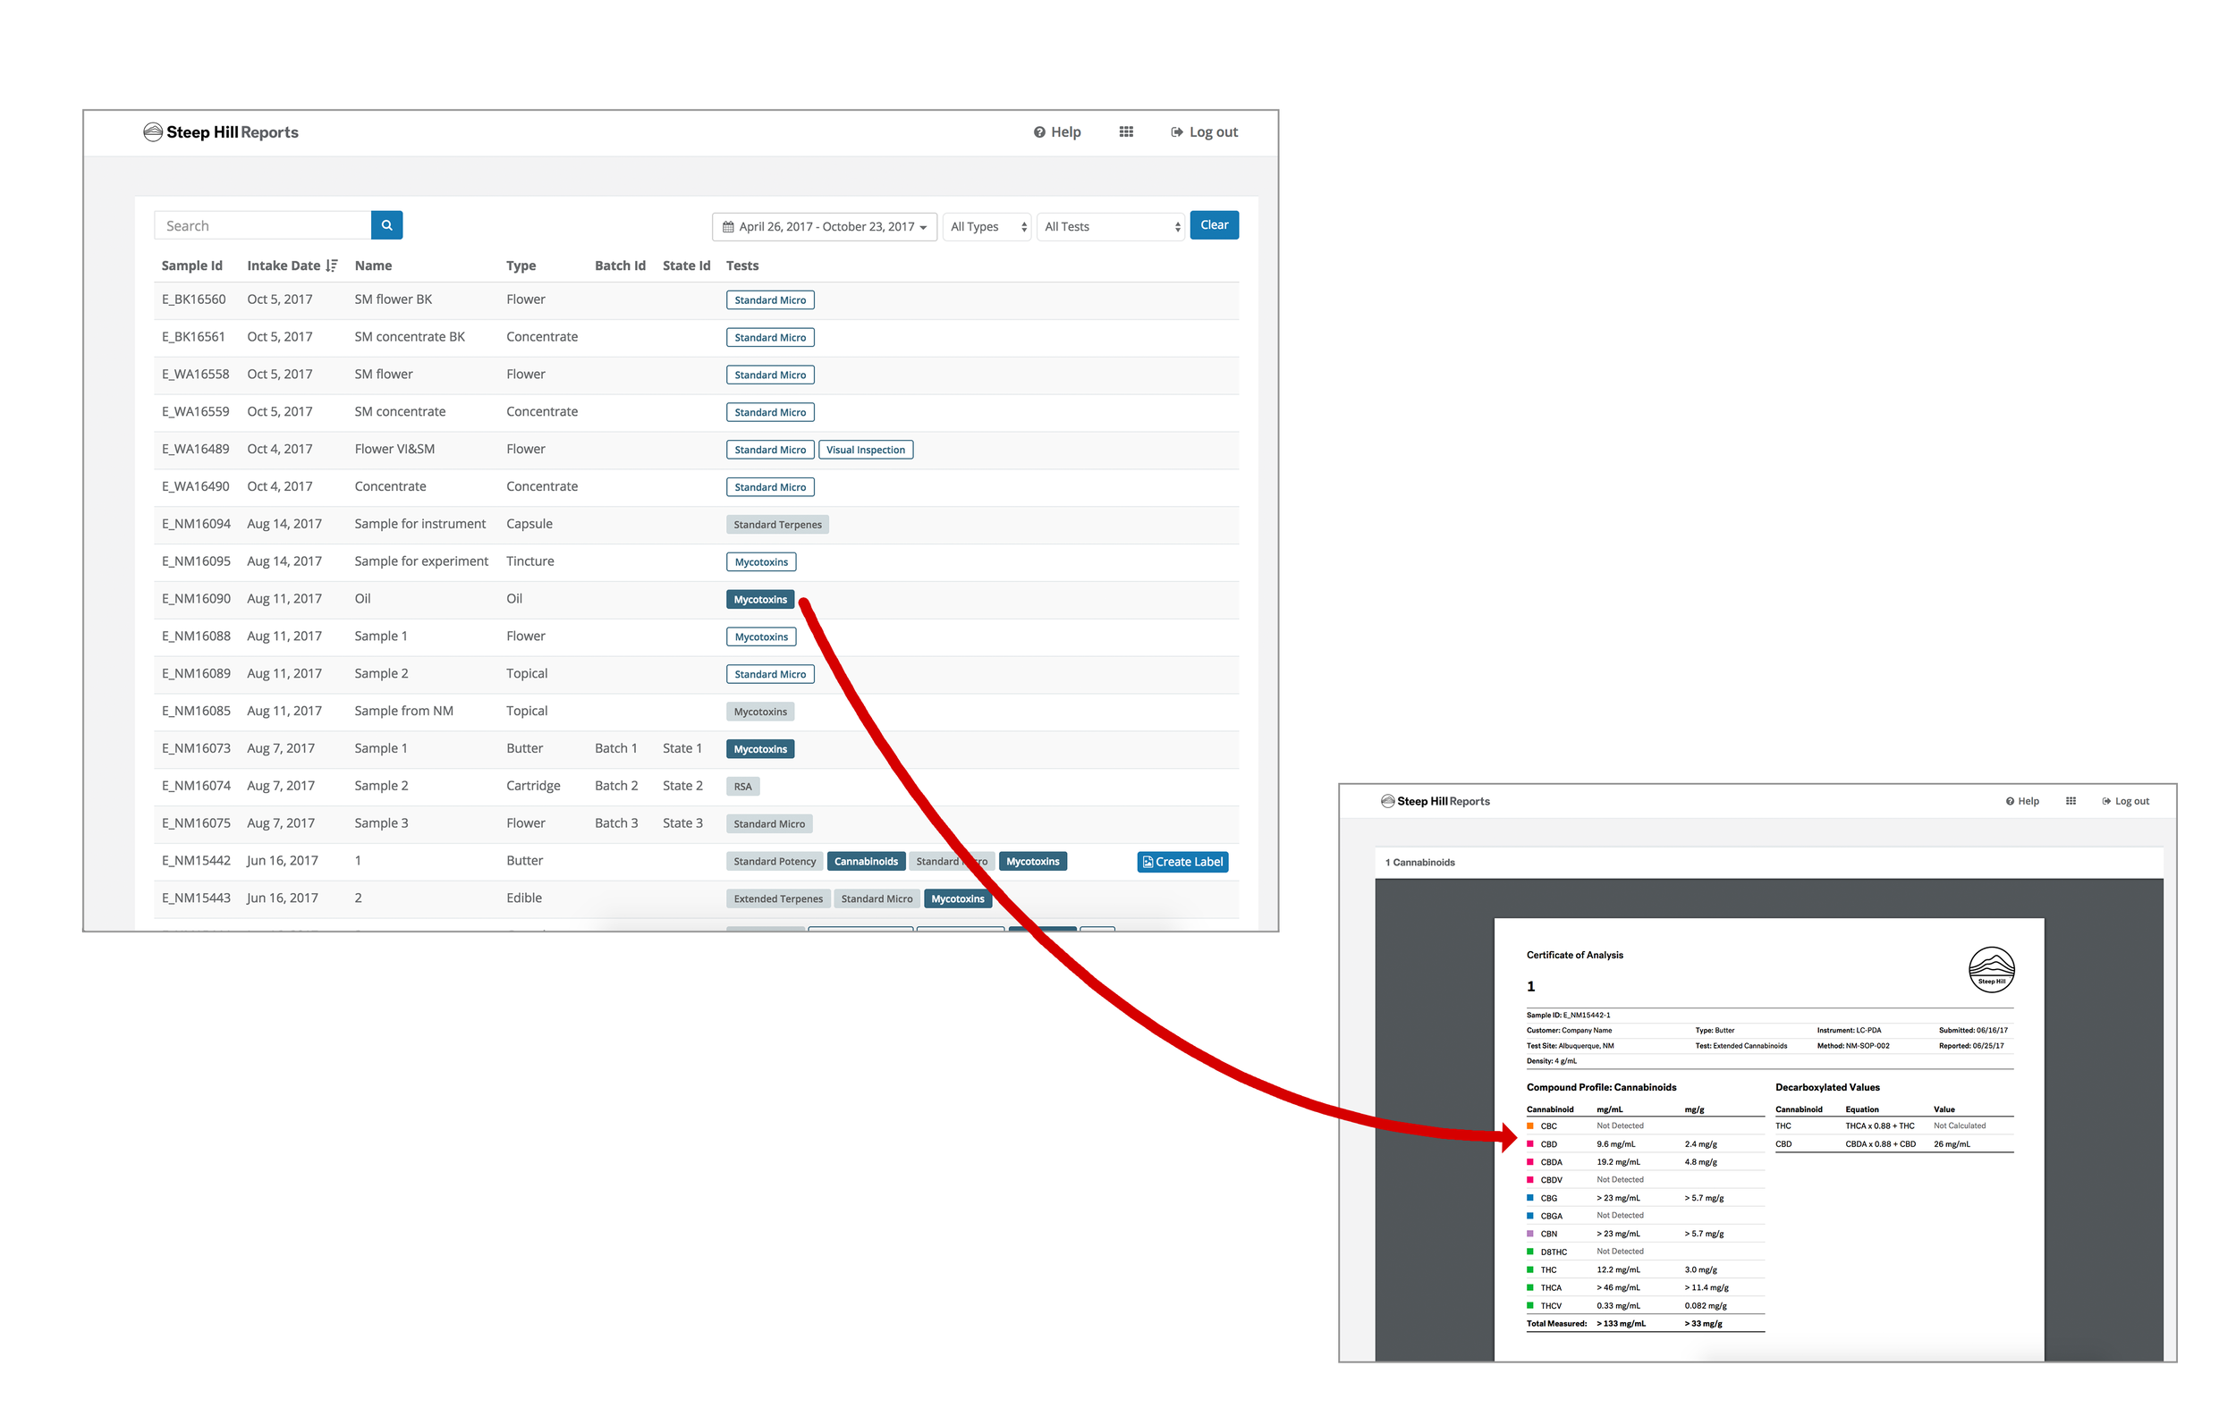Click the Clear filters button
Viewport: 2236px width, 1425px height.
tap(1214, 225)
